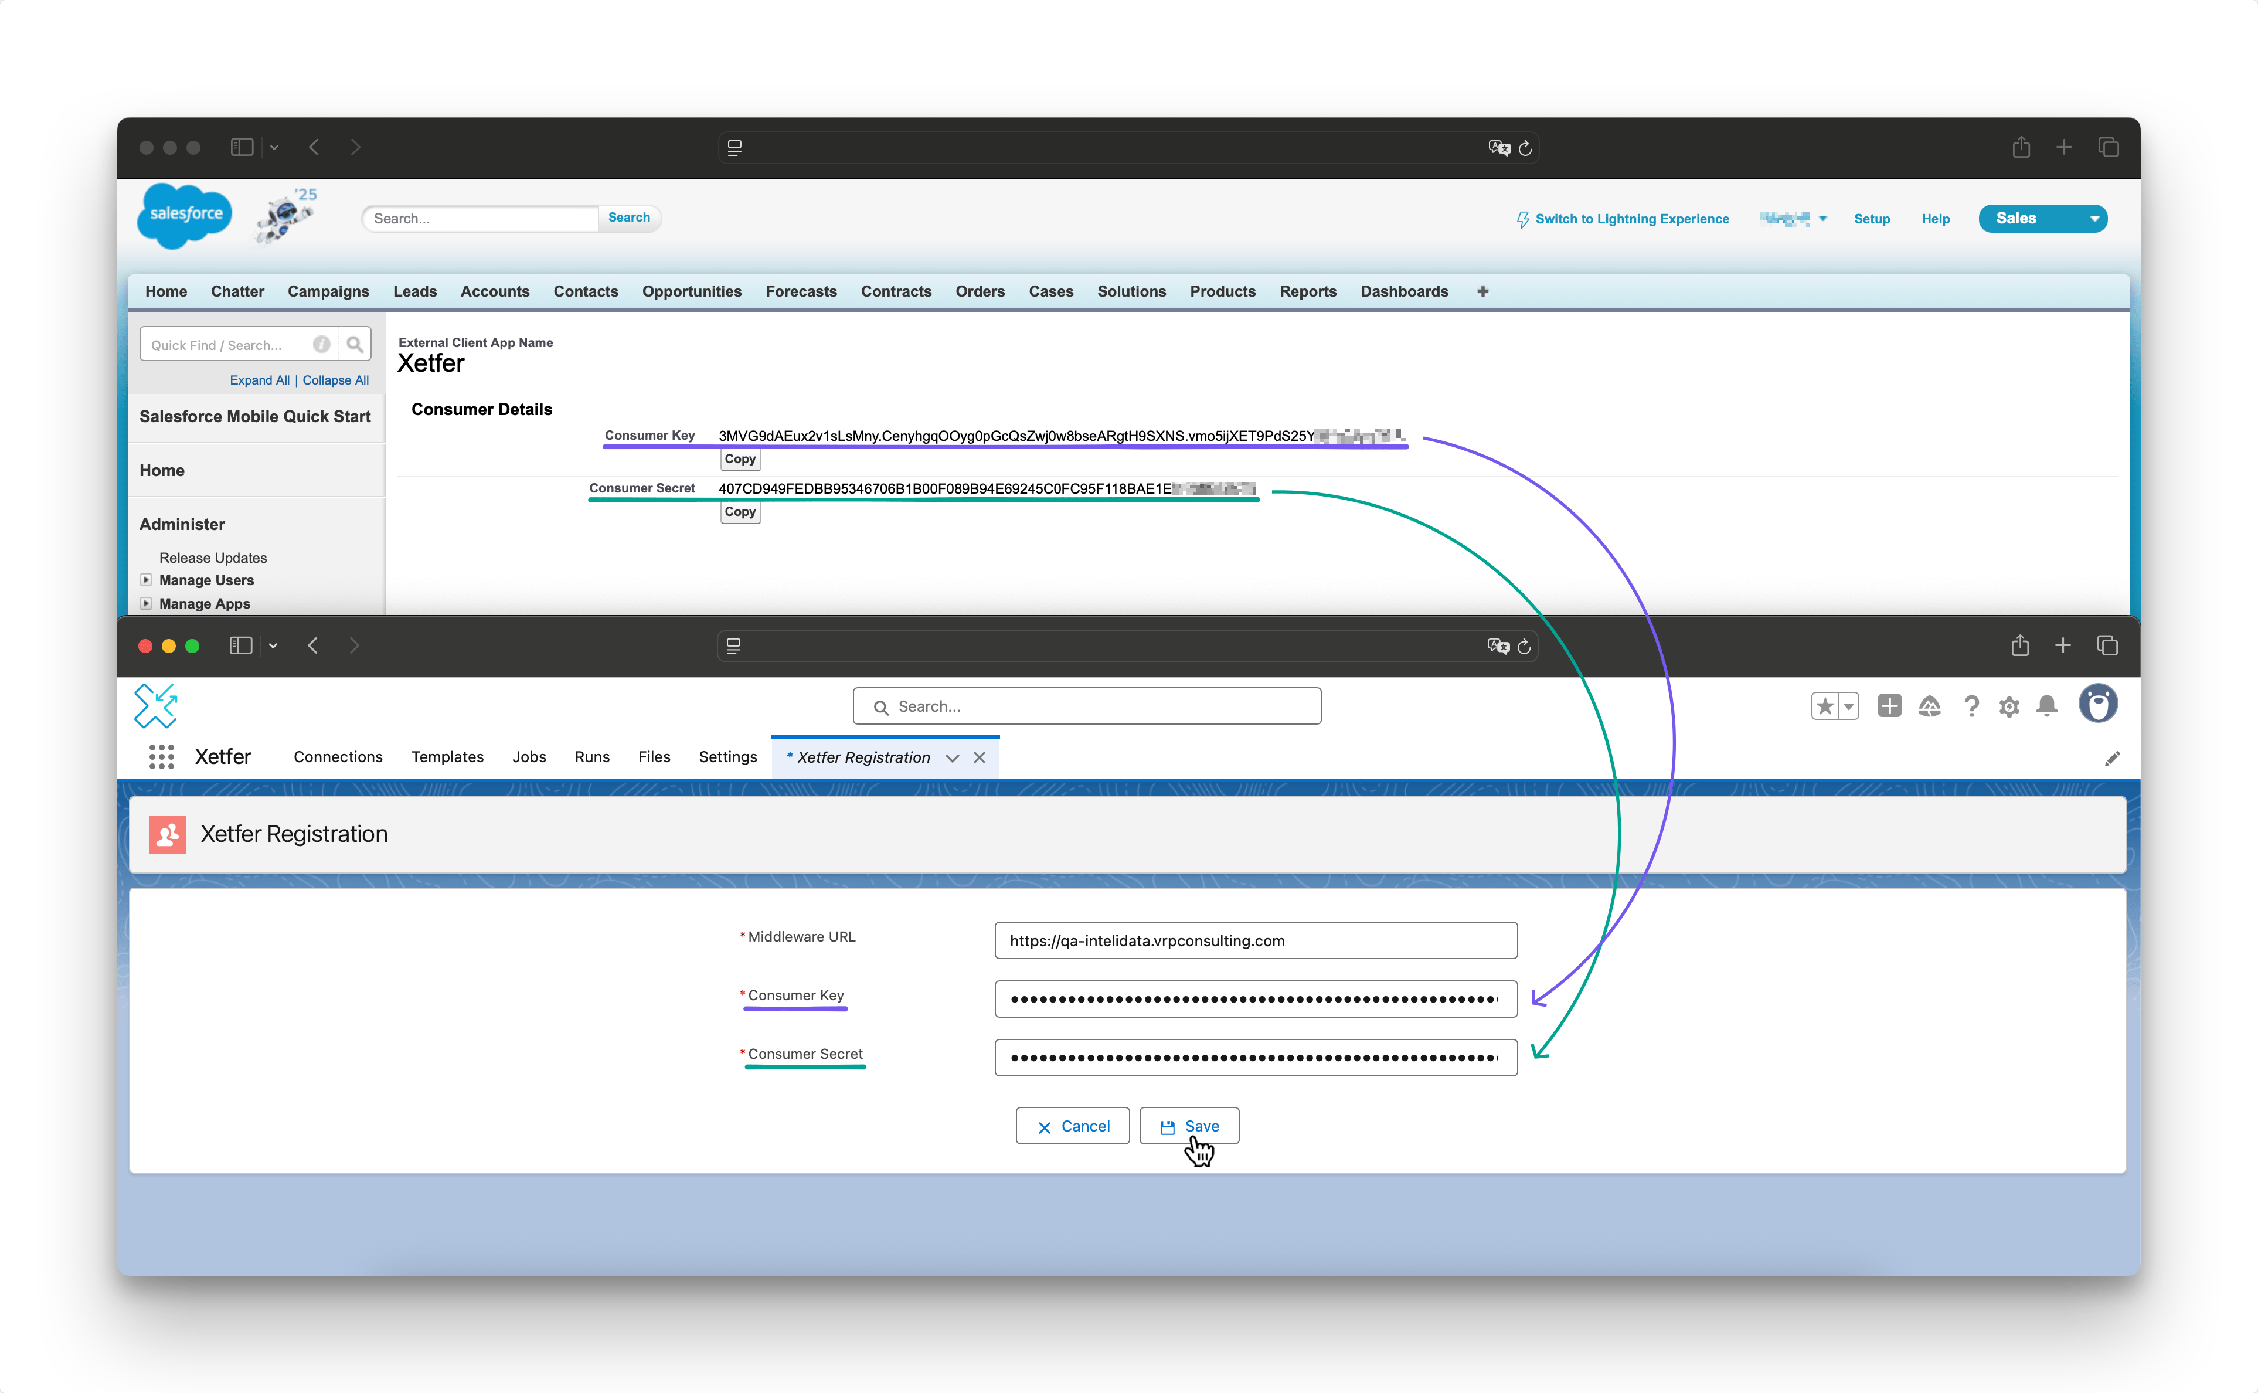Click the Search button in Salesforce Classic
Viewport: 2258px width, 1393px height.
click(629, 218)
